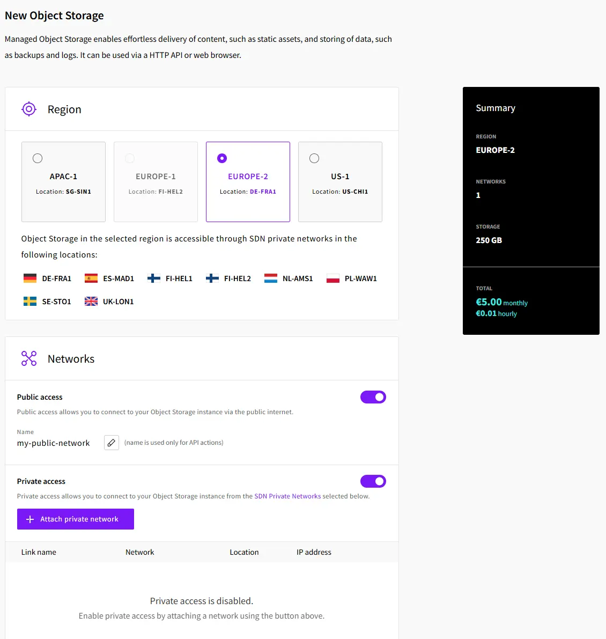Click the Finnish flag next to FI-HEL1
606x639 pixels.
(153, 278)
